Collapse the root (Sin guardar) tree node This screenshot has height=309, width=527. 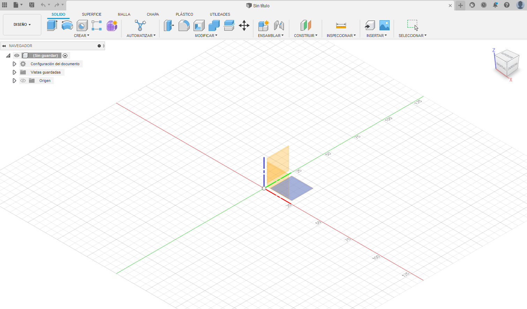click(8, 55)
